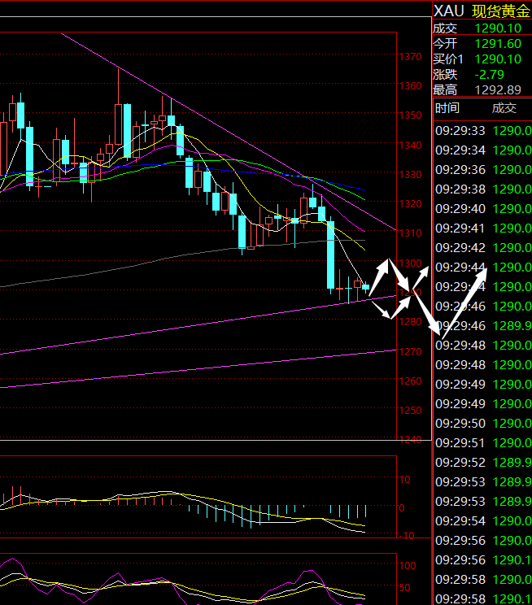
Task: Select the 买价1 bid price 1290.10
Action: coord(498,59)
